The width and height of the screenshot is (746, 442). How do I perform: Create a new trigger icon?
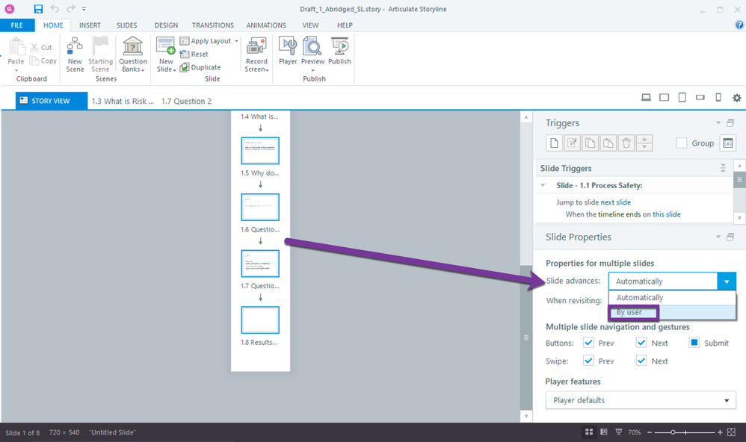[x=554, y=143]
